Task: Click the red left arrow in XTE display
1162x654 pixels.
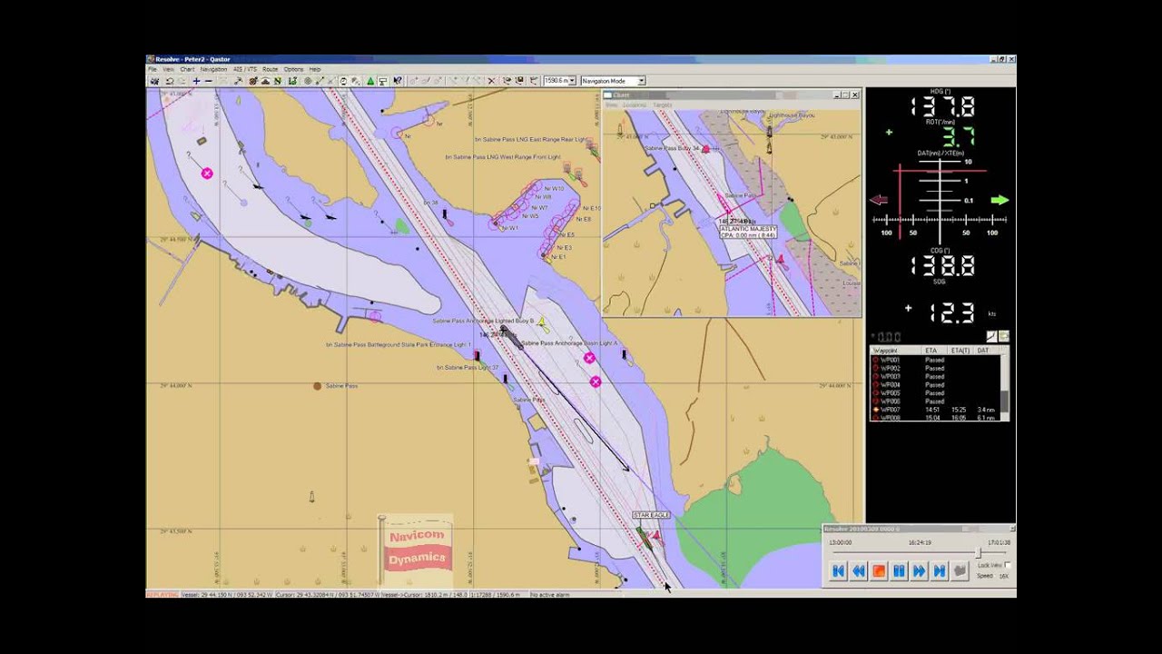Action: click(x=878, y=200)
